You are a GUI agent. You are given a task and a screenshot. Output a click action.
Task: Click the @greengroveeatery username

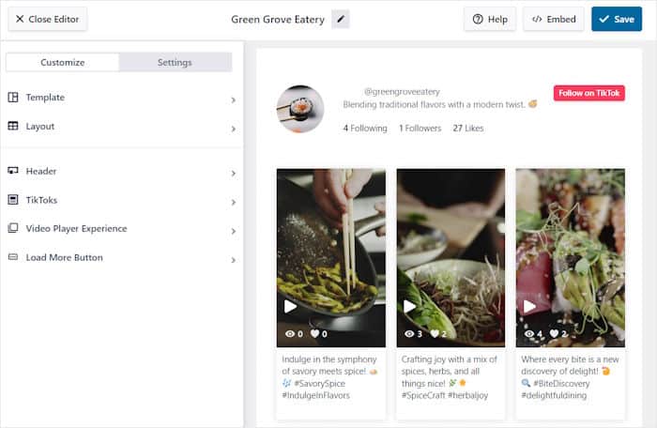pyautogui.click(x=402, y=91)
